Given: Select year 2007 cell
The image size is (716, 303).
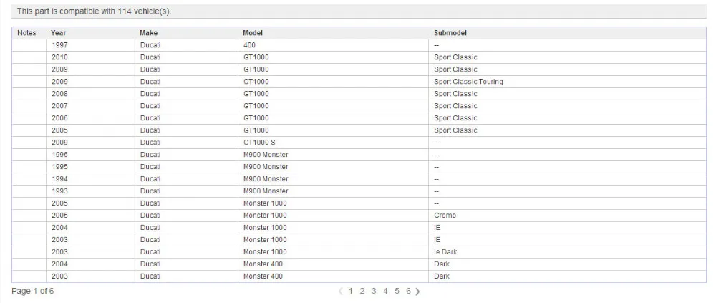Looking at the screenshot, I should point(60,106).
